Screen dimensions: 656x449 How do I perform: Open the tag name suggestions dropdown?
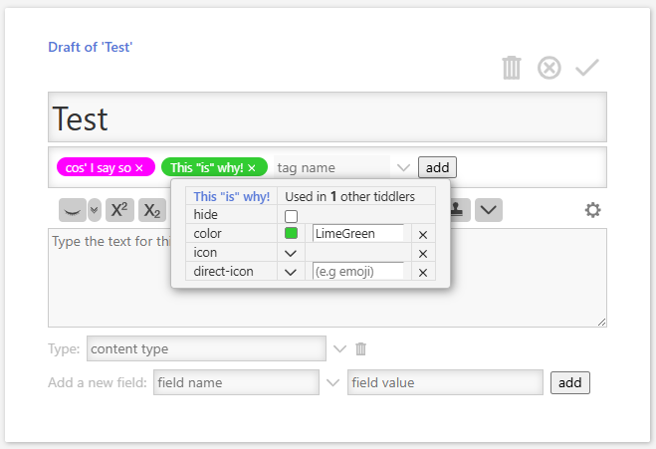(403, 168)
